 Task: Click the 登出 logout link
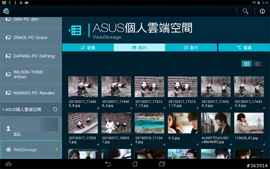(17, 134)
